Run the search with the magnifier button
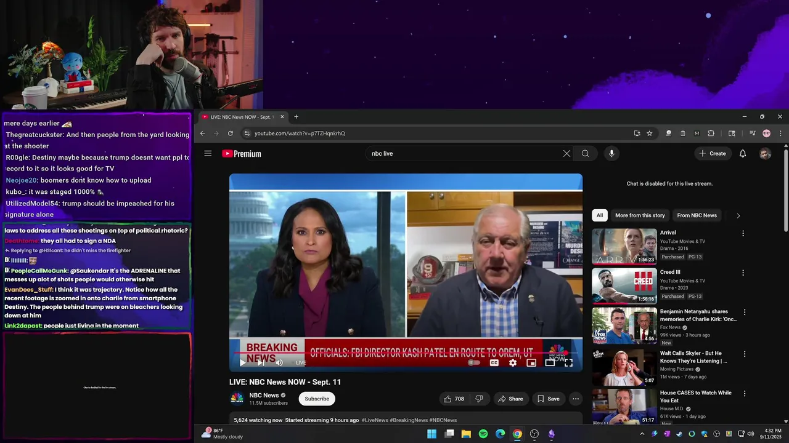 coord(585,153)
